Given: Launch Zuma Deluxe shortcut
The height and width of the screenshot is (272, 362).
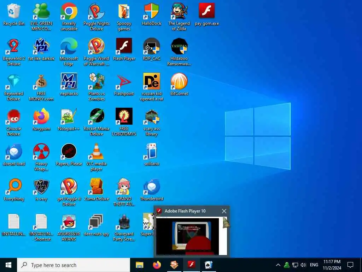Looking at the screenshot, I should 97,190.
